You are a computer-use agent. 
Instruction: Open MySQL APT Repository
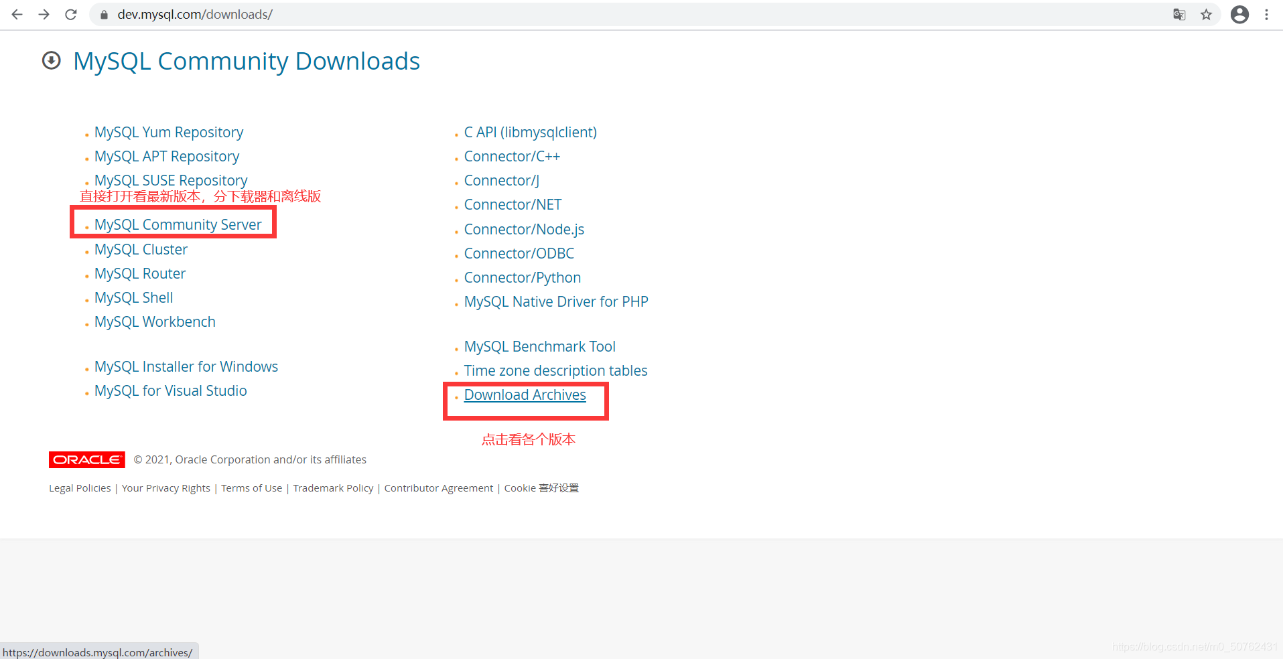pos(167,157)
